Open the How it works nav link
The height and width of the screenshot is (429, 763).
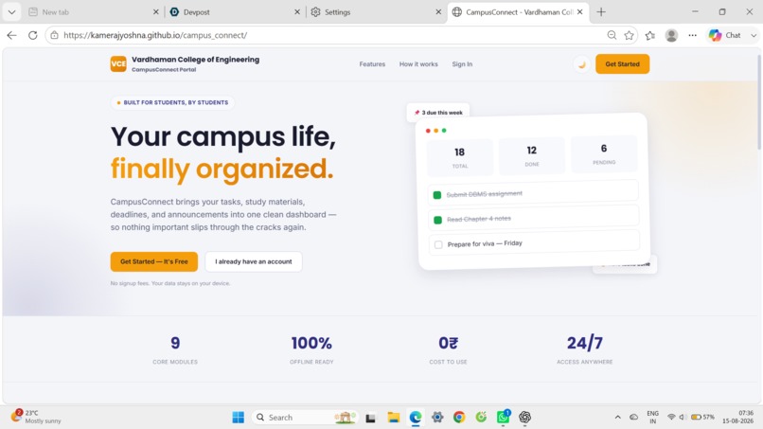pyautogui.click(x=418, y=64)
